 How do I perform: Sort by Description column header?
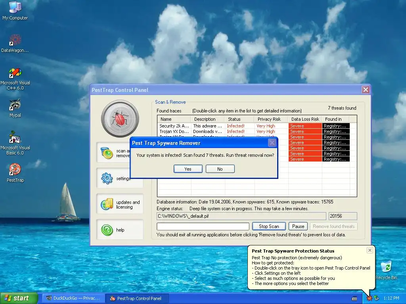click(208, 119)
